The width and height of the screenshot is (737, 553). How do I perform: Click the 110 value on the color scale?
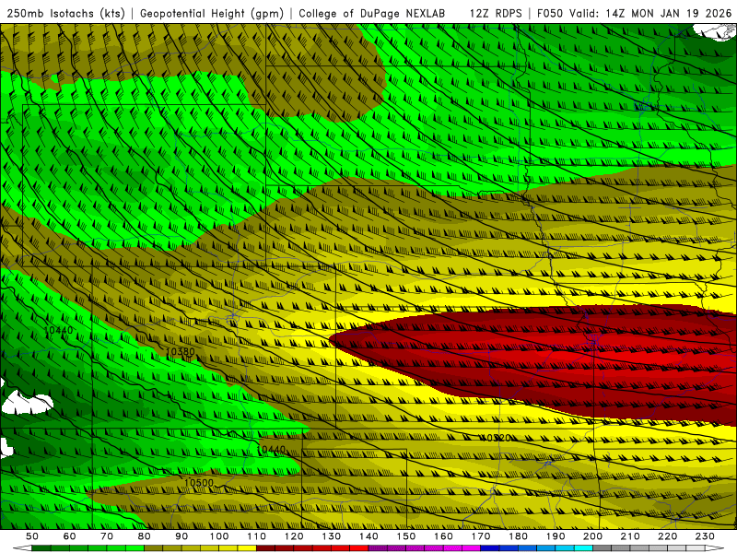coord(257,536)
